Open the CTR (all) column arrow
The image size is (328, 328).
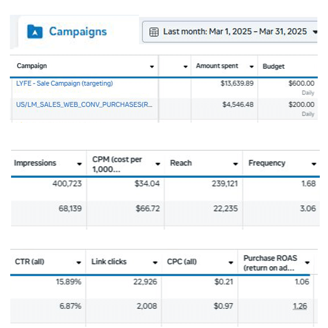pos(79,262)
